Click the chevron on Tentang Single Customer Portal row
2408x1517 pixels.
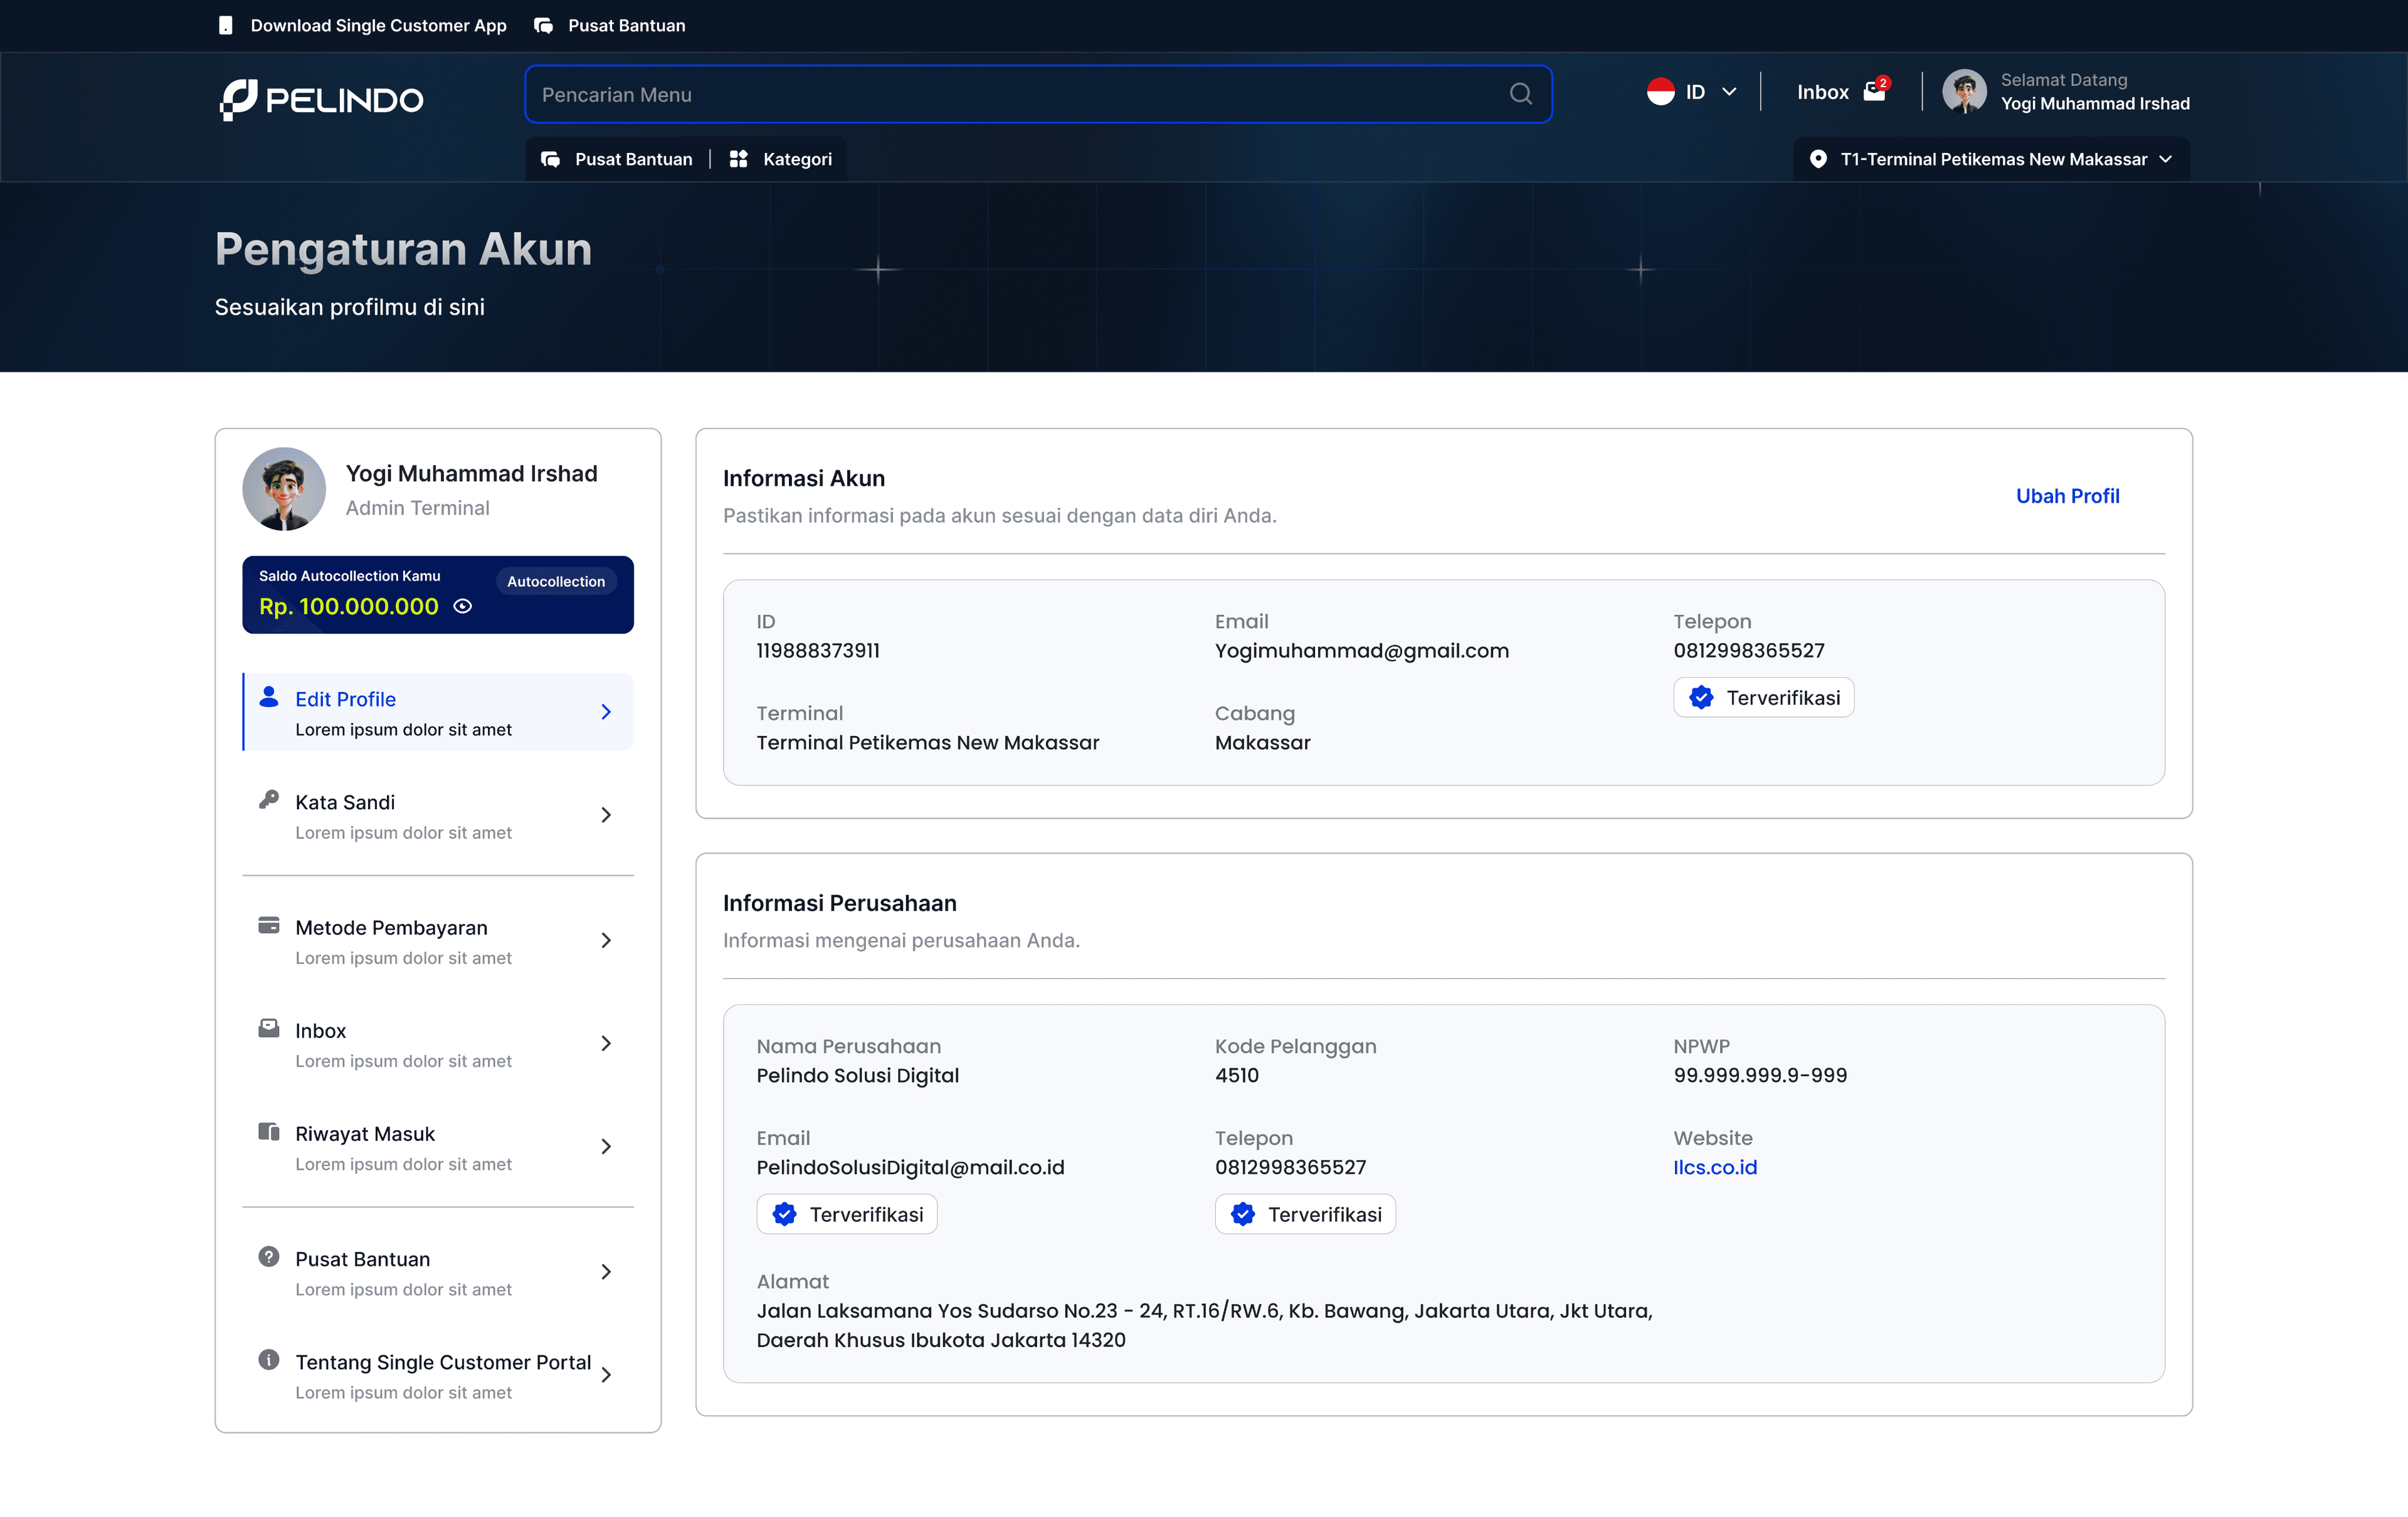coord(606,1375)
